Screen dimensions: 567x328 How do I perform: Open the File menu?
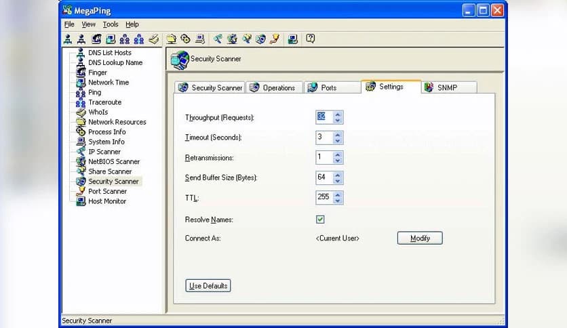pyautogui.click(x=69, y=24)
